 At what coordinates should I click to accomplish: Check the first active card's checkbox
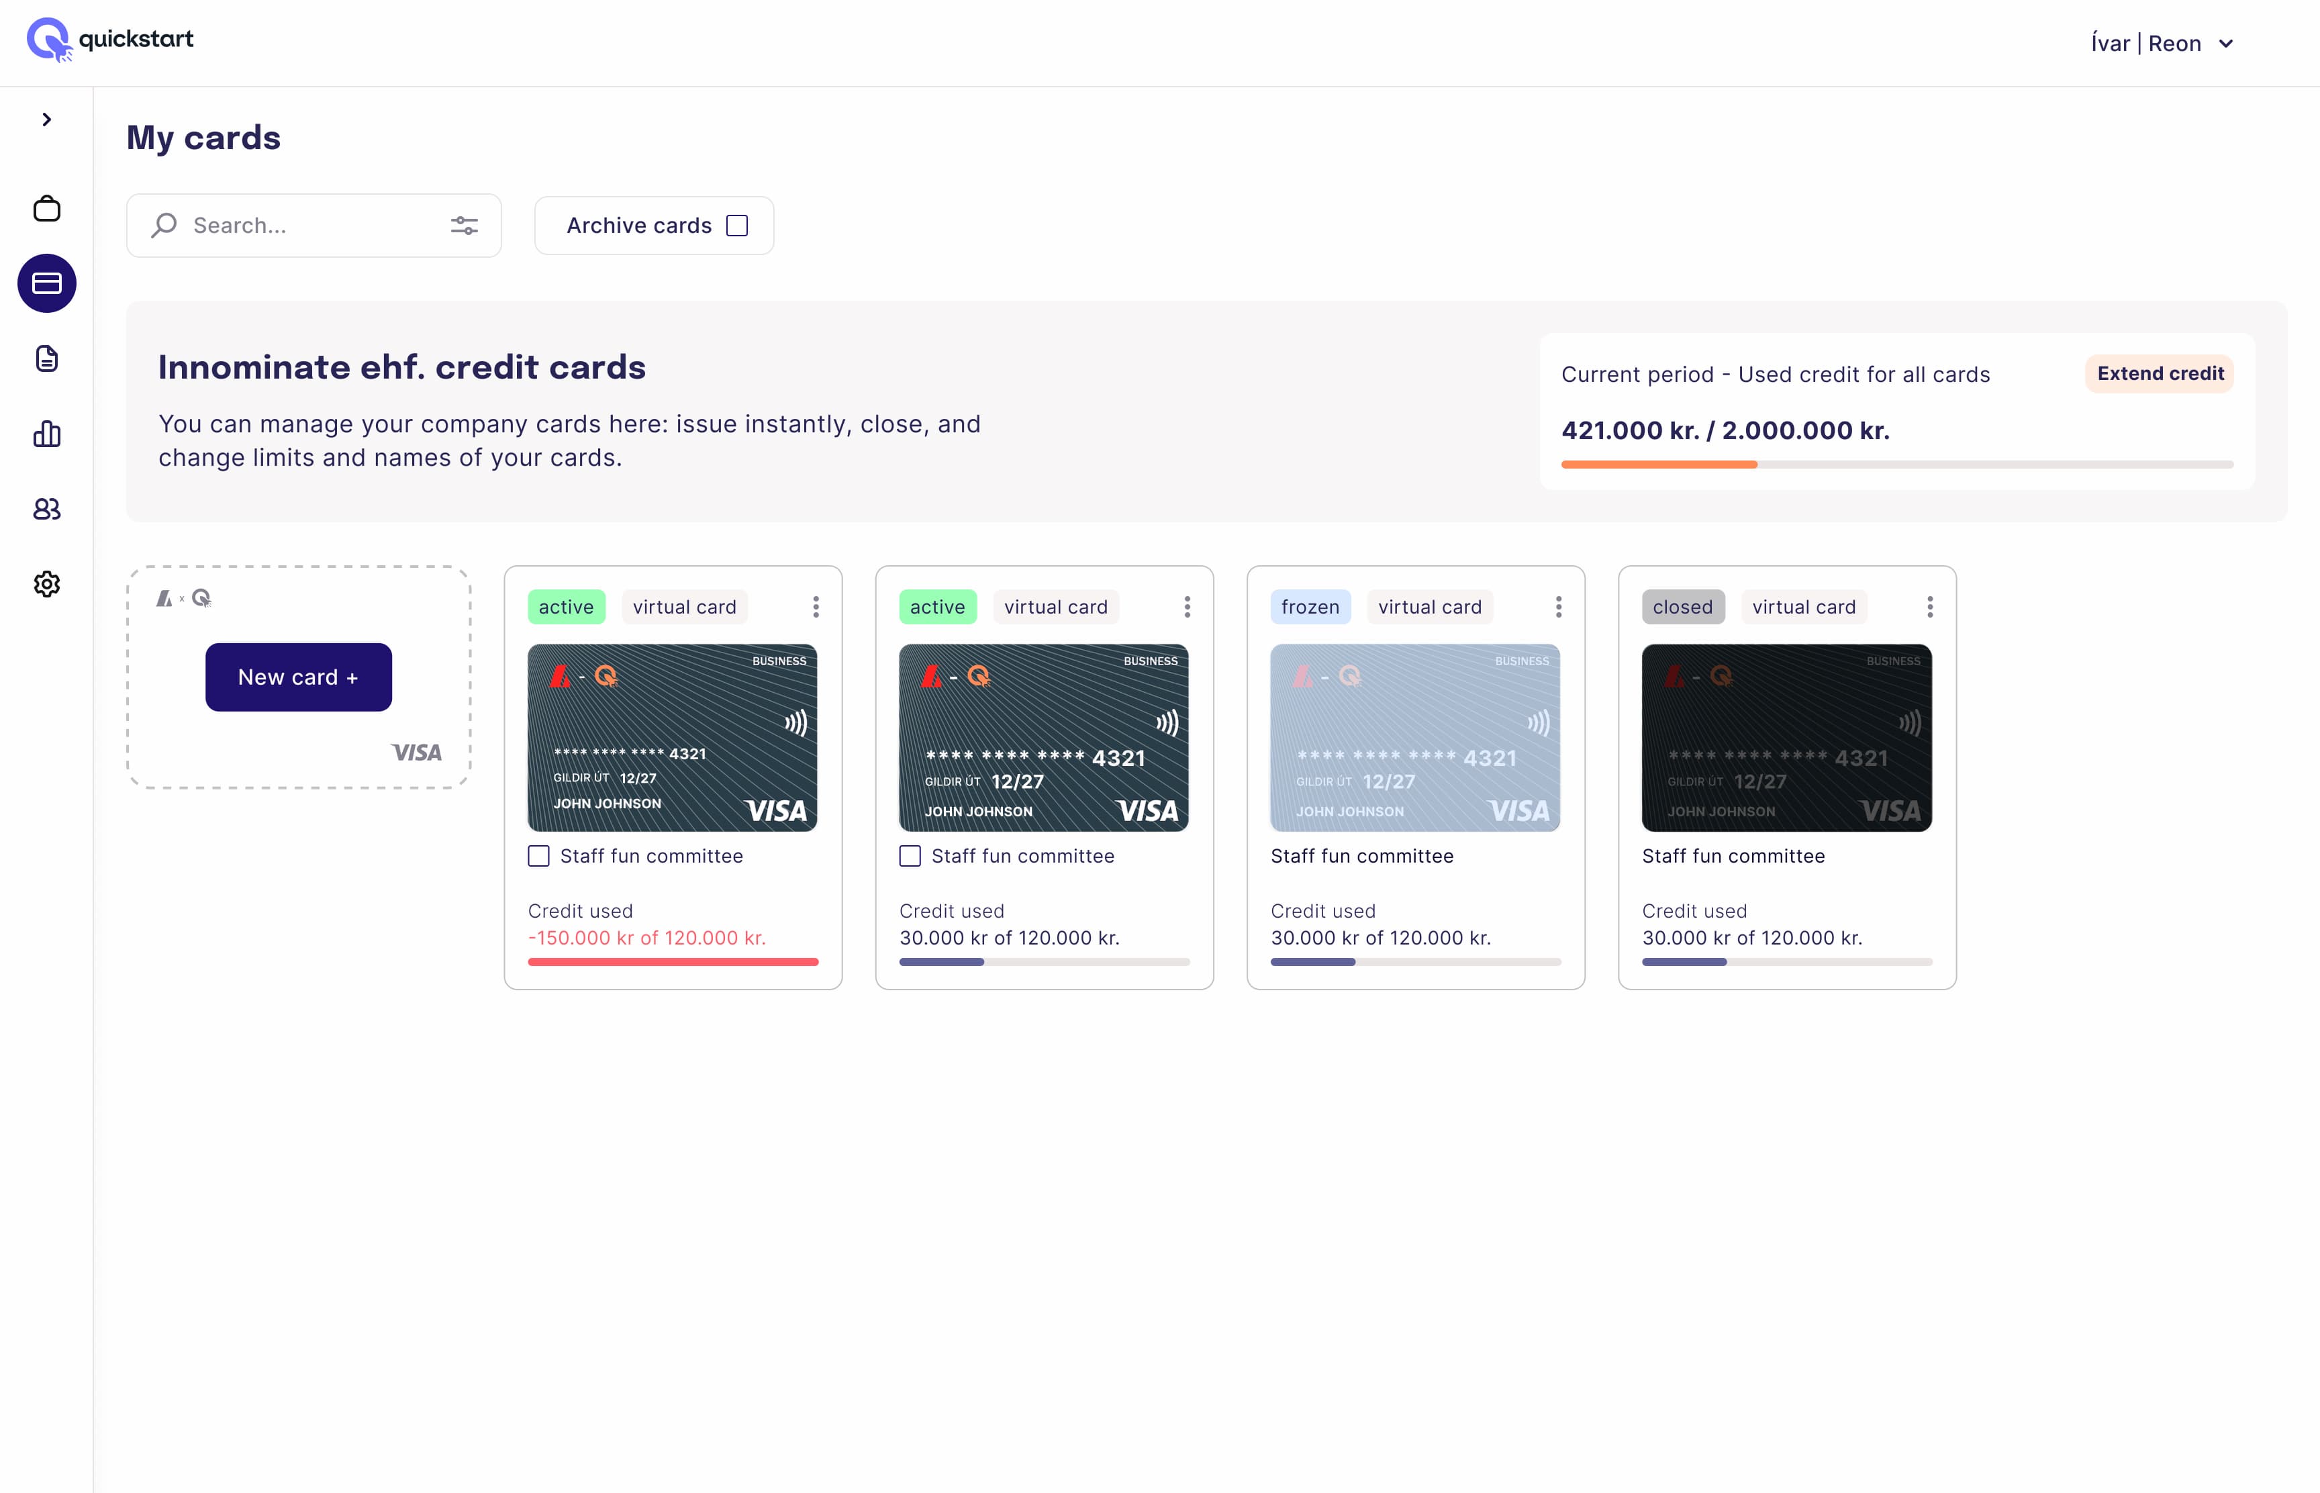539,856
